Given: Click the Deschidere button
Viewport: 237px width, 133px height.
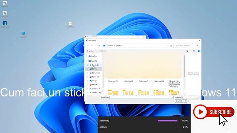Looking at the screenshot, I should [x=180, y=101].
